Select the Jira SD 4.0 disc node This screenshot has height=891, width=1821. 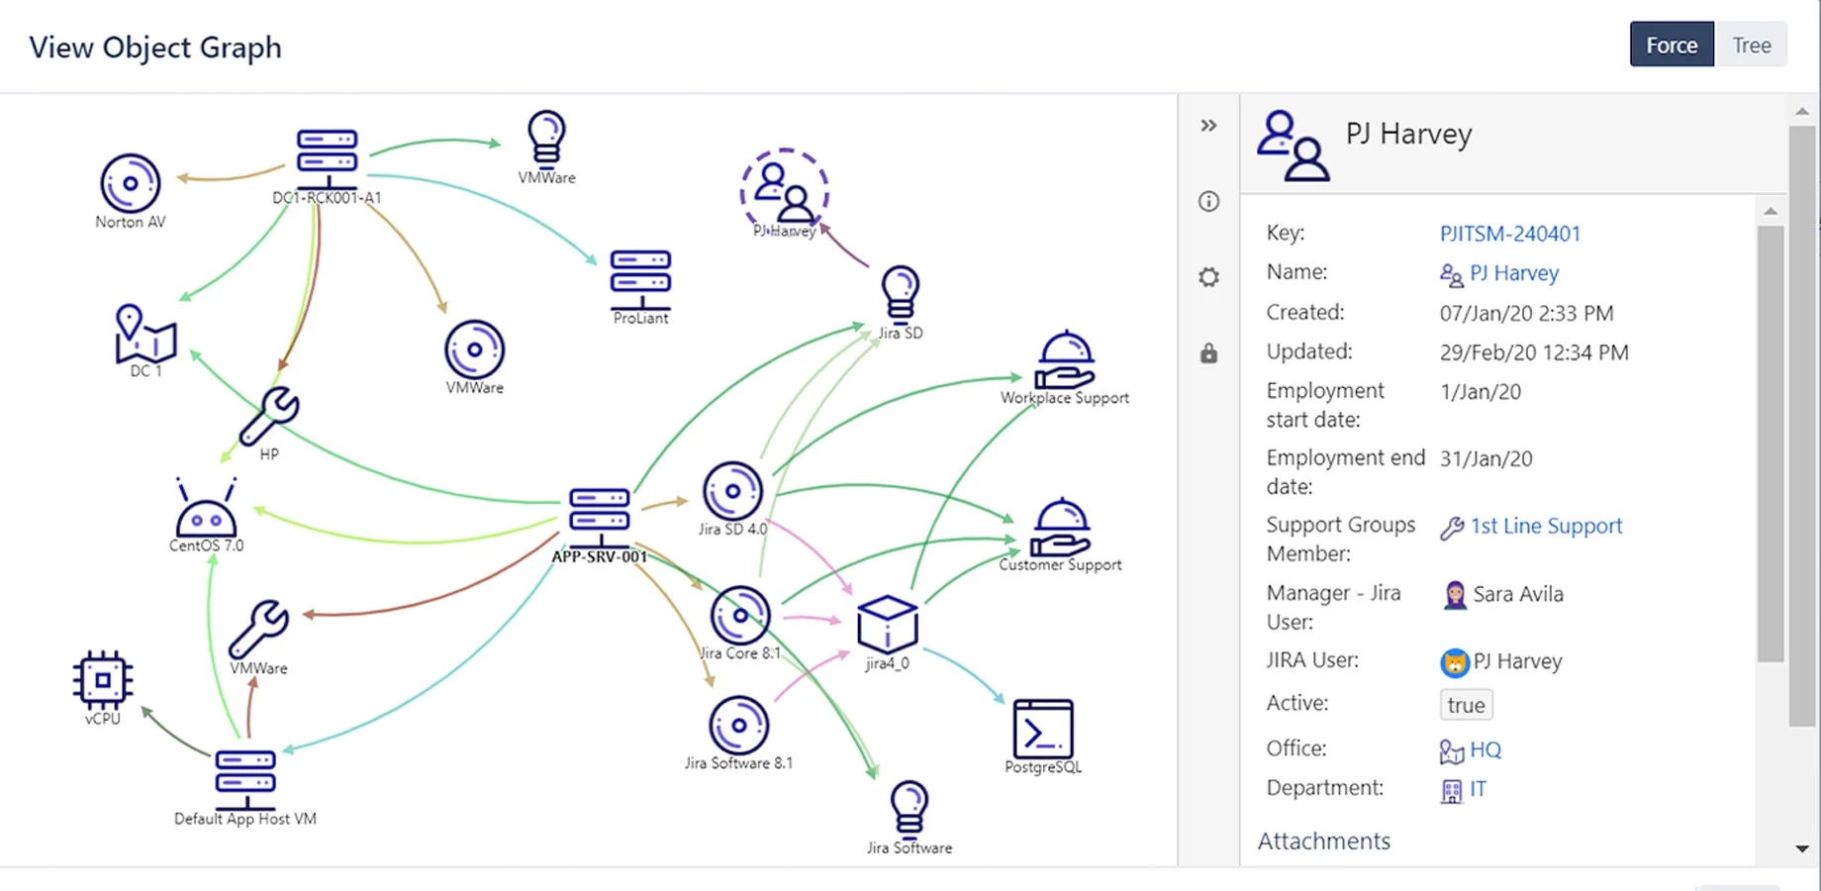pos(732,491)
